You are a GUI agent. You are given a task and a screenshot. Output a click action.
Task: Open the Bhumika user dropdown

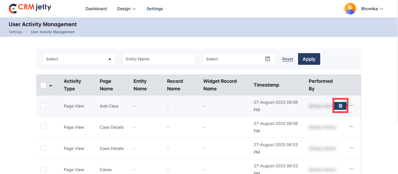372,9
